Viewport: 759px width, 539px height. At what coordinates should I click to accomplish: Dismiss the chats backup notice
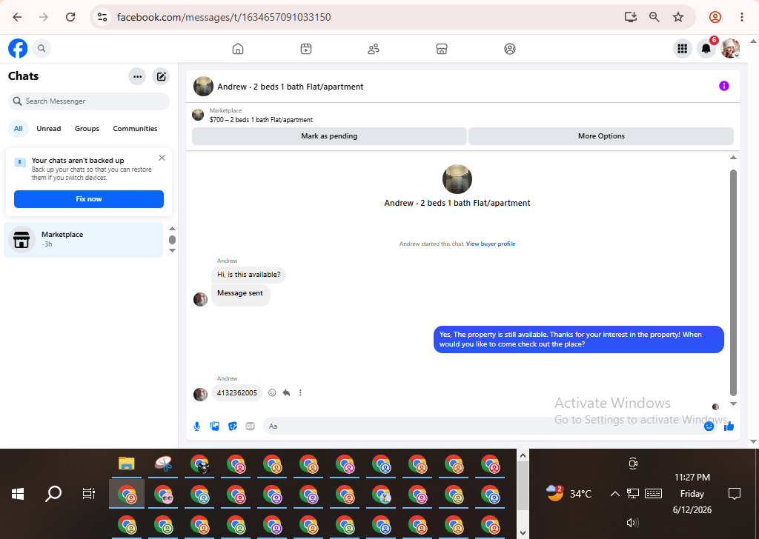pos(162,158)
